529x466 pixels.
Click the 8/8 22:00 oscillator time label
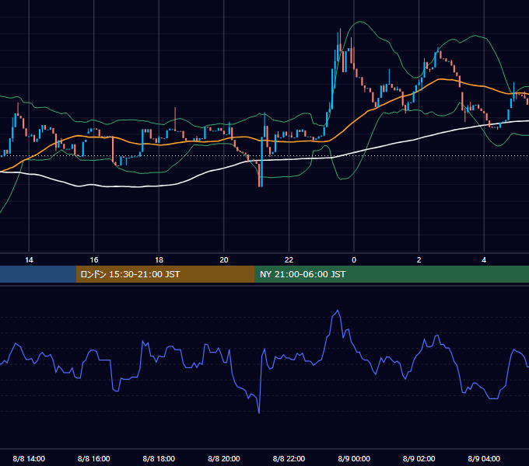click(289, 458)
